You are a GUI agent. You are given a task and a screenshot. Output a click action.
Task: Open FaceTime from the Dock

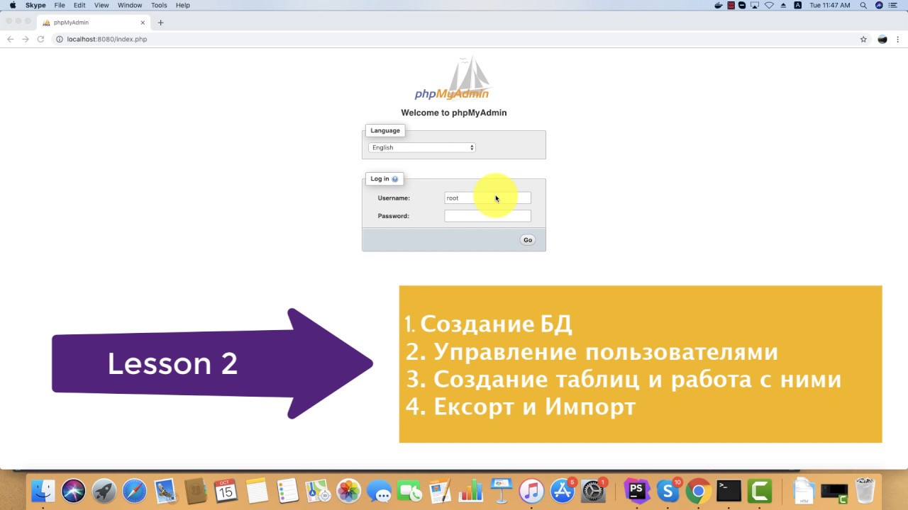409,491
